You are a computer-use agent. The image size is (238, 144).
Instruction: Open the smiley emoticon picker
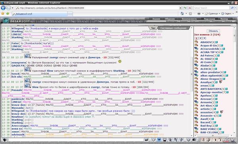188,140
